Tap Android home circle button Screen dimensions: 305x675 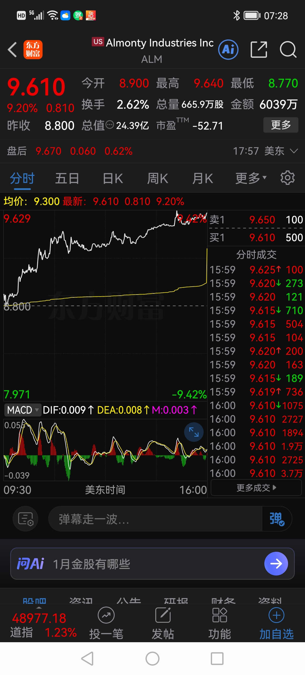point(152,659)
